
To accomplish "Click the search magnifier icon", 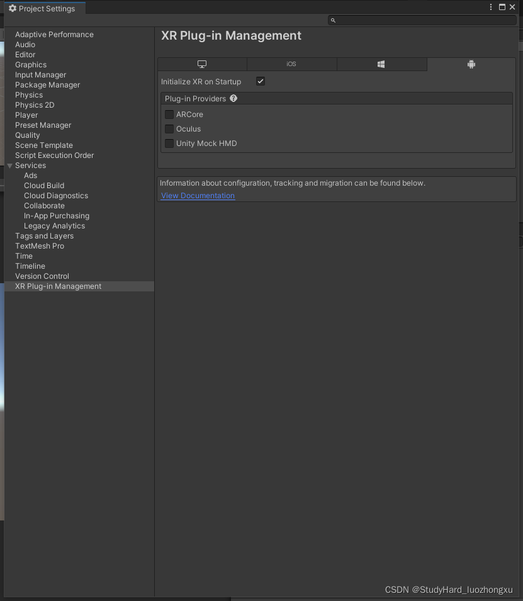I will [333, 20].
